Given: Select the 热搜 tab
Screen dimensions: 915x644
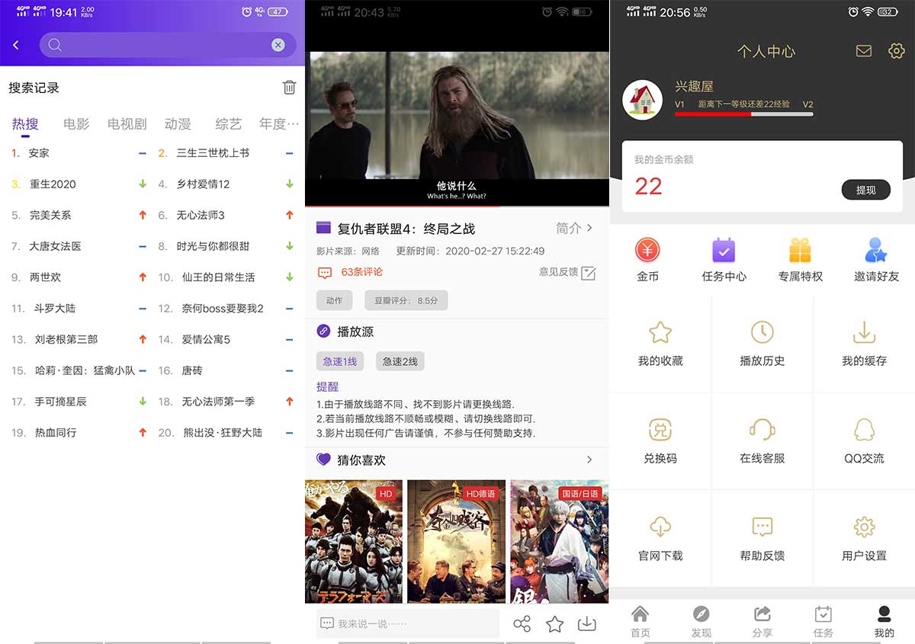Looking at the screenshot, I should [x=25, y=123].
